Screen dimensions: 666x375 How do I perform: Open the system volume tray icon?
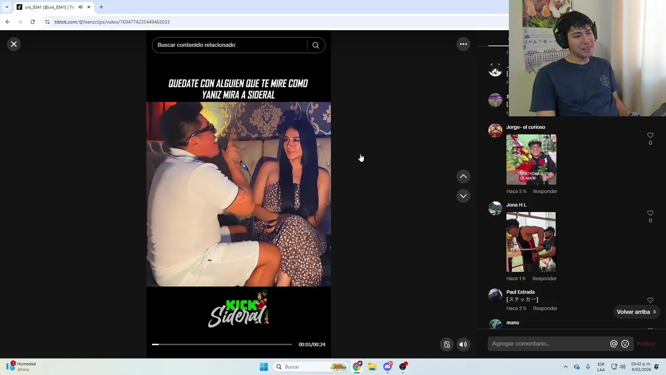click(x=622, y=367)
